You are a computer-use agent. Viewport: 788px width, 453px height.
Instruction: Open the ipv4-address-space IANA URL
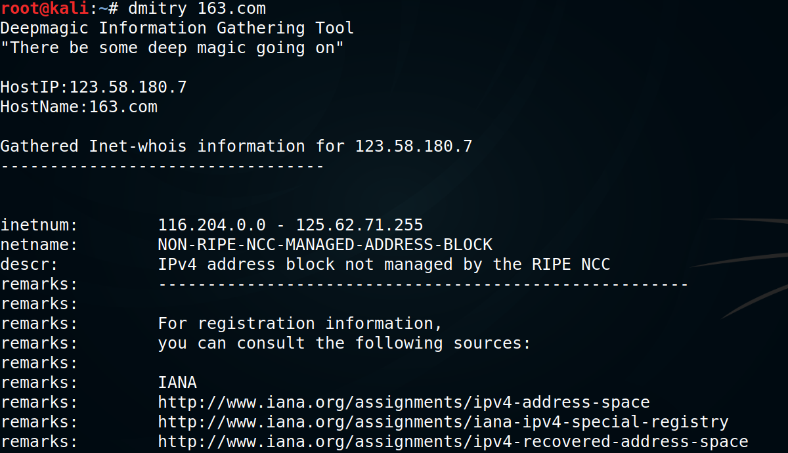[x=403, y=402]
